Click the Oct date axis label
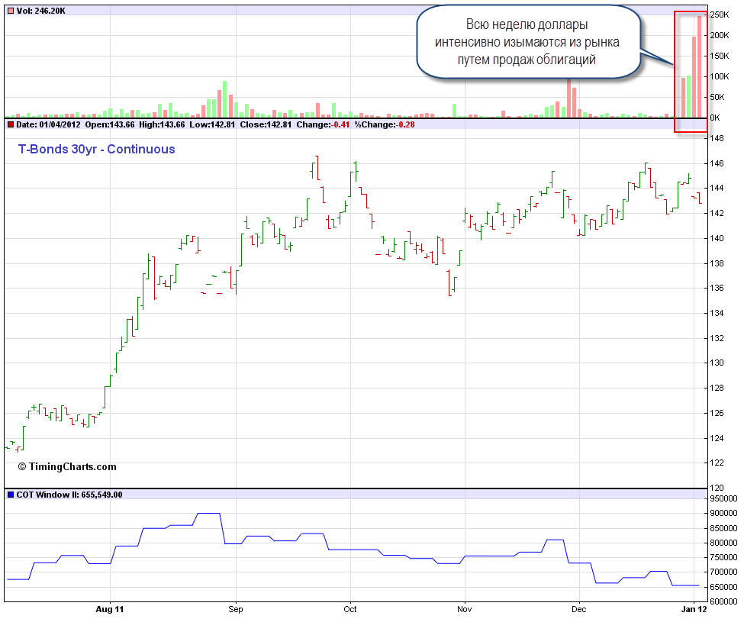This screenshot has height=619, width=744. click(x=350, y=609)
